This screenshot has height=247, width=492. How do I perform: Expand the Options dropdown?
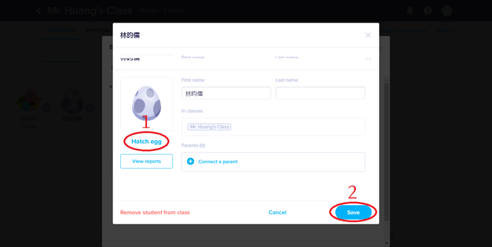[x=446, y=31]
